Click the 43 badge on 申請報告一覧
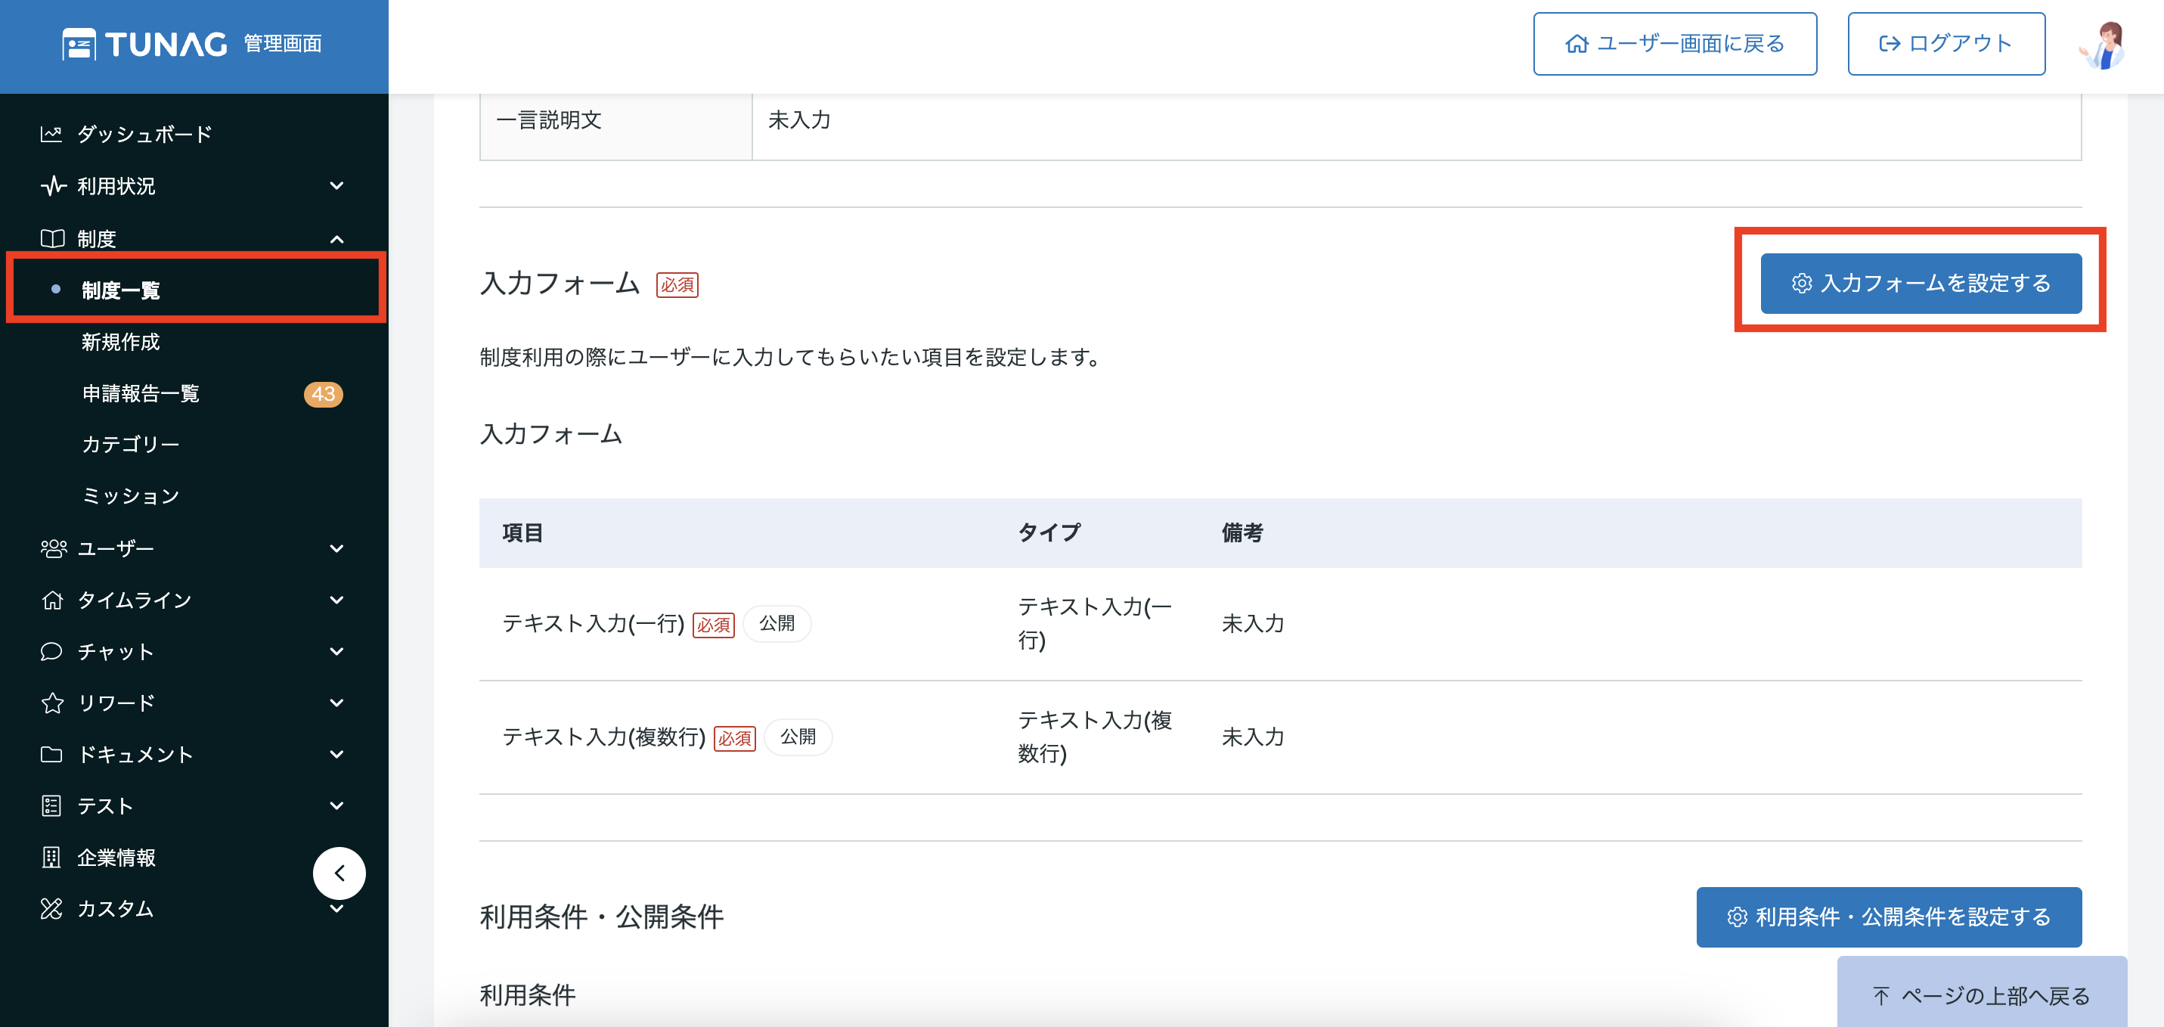This screenshot has width=2164, height=1027. [x=323, y=394]
